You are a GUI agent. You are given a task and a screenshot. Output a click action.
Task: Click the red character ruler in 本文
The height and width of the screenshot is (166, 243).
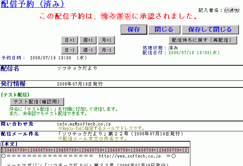95,150
